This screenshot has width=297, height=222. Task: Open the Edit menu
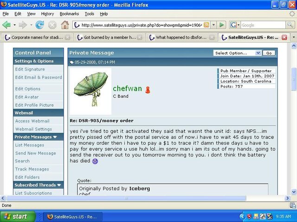click(x=18, y=14)
